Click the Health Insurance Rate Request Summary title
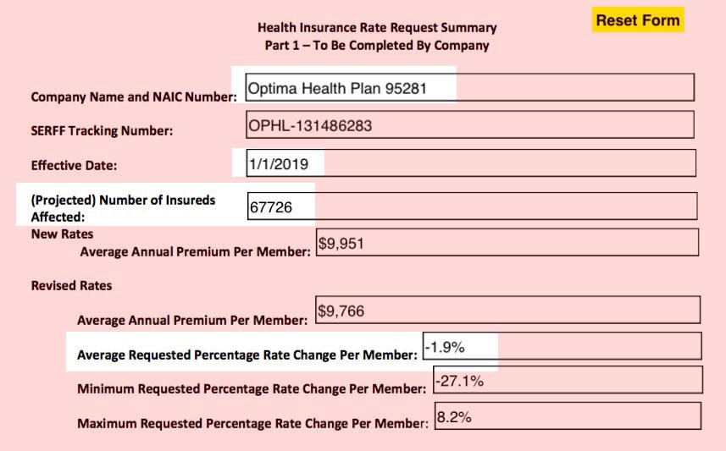 (x=377, y=28)
